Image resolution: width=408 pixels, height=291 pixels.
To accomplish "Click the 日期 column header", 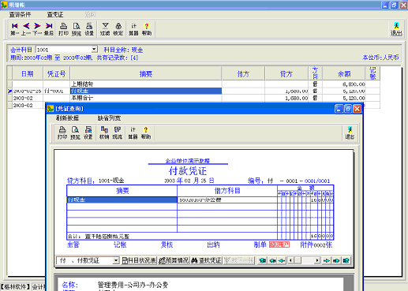I will pos(28,73).
